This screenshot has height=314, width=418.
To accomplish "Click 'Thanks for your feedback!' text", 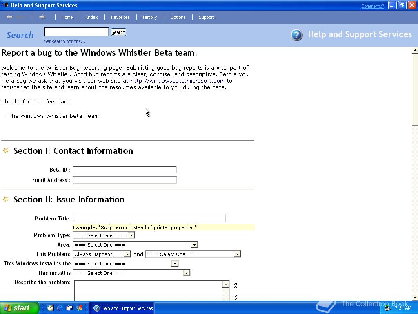I will click(x=37, y=101).
